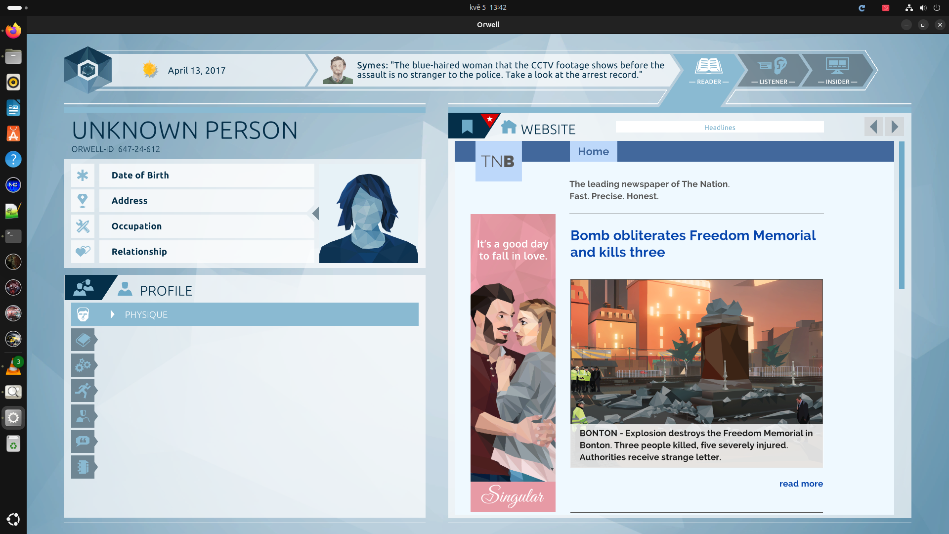Switch to the INSIDER tab
Image resolution: width=949 pixels, height=534 pixels.
tap(837, 70)
